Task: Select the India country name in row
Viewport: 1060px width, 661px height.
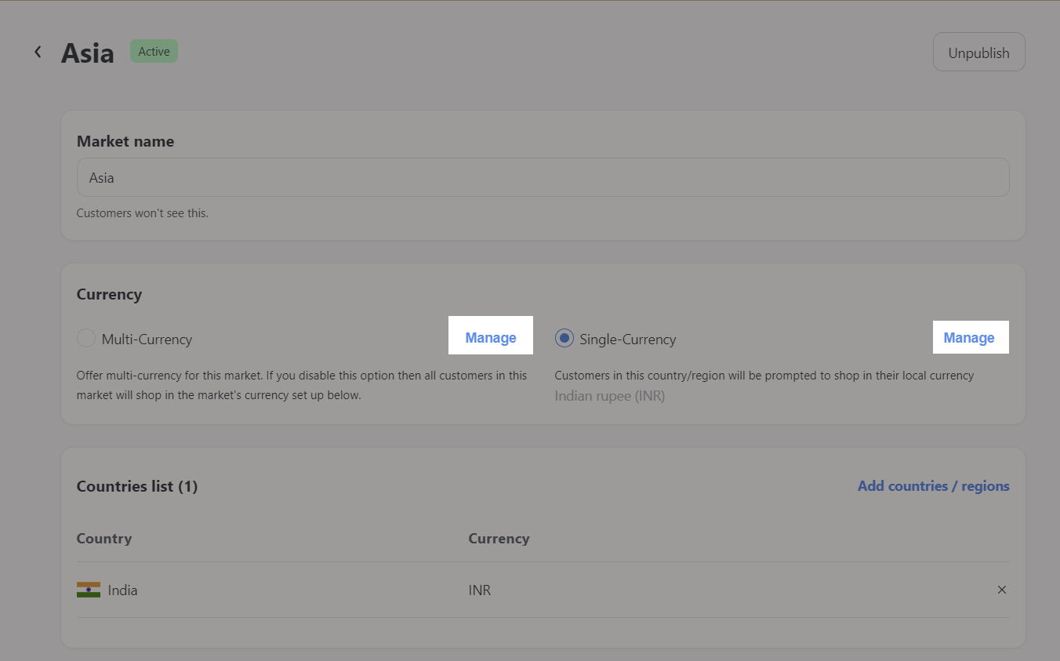Action: point(122,590)
